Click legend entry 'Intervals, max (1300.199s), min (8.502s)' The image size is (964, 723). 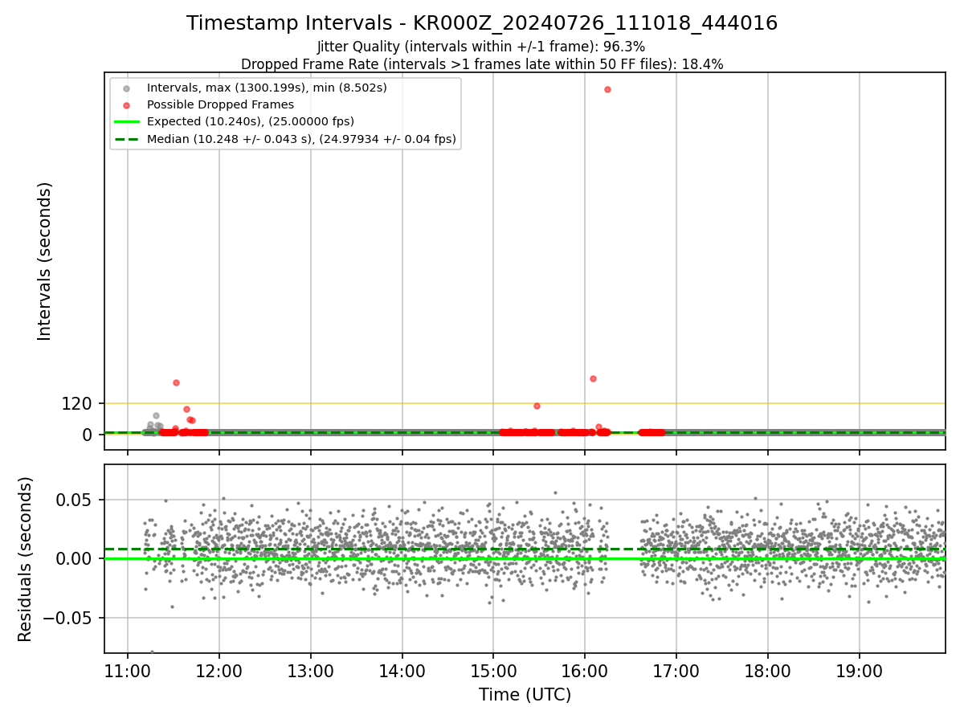coord(267,88)
